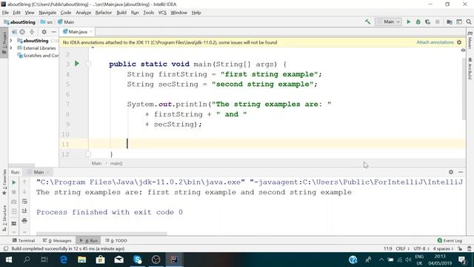
Task: Click the Search Everywhere magnifier icon
Action: pos(469,22)
